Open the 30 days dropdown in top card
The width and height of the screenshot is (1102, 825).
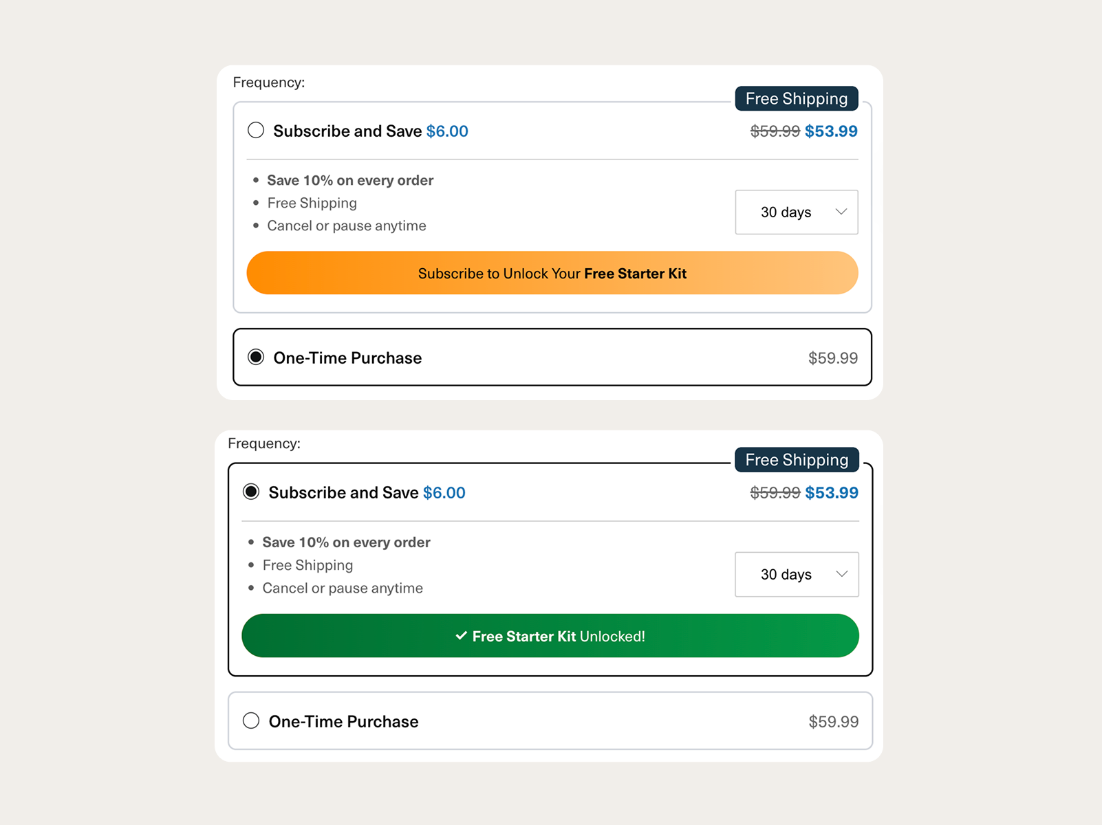[797, 212]
